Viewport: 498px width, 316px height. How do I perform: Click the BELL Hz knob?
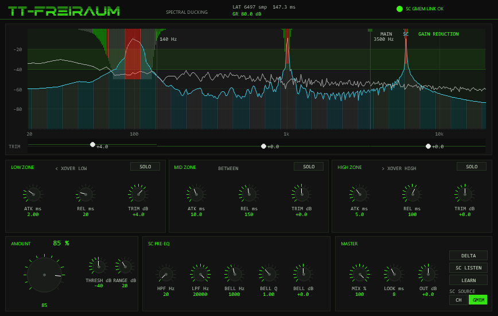(x=235, y=274)
